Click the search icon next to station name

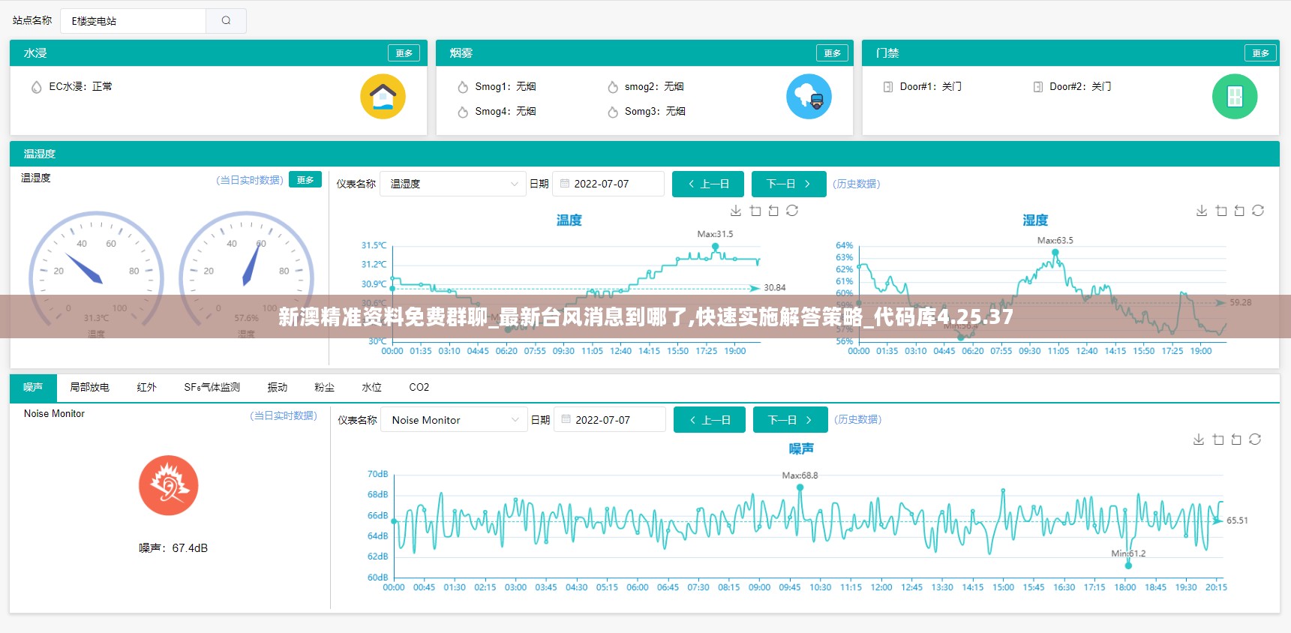226,21
